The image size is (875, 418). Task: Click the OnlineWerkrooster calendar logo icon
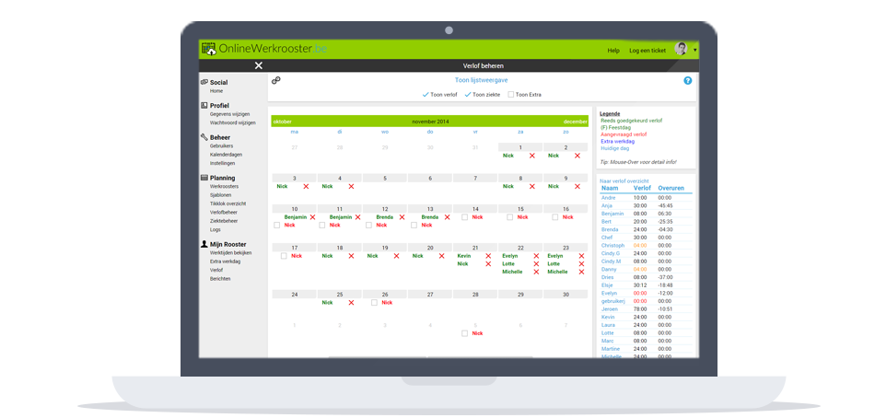point(209,49)
